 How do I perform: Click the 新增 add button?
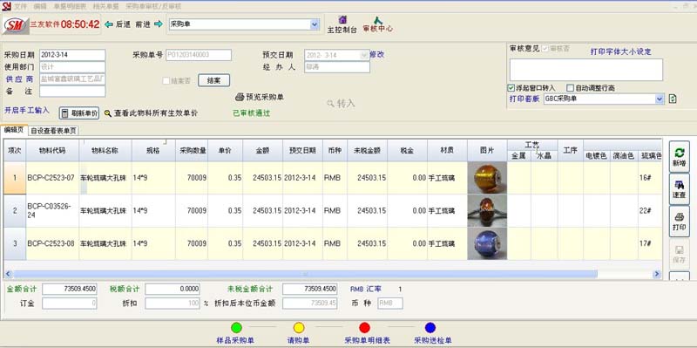[x=680, y=157]
